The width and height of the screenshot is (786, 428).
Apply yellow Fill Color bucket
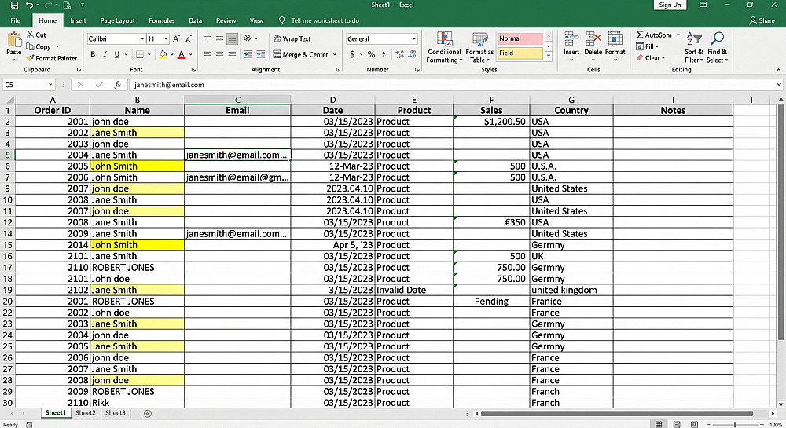click(163, 54)
